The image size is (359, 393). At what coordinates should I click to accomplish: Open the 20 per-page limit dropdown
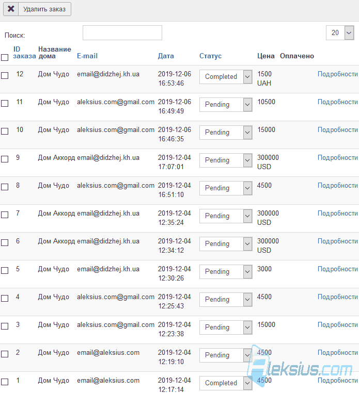[340, 32]
